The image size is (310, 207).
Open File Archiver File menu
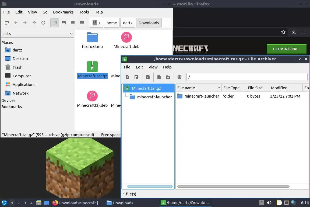(127, 67)
